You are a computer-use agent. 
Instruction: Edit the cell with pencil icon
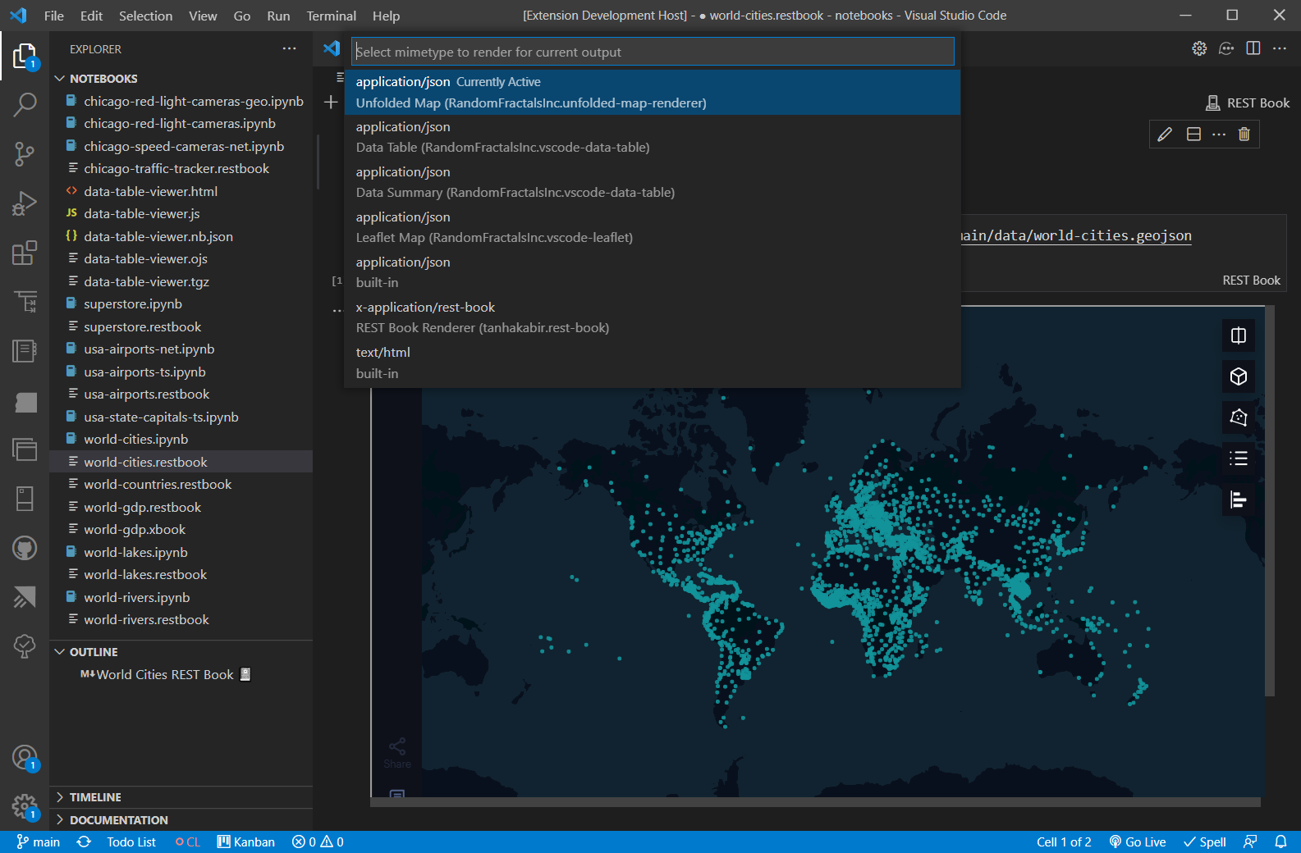pyautogui.click(x=1165, y=135)
